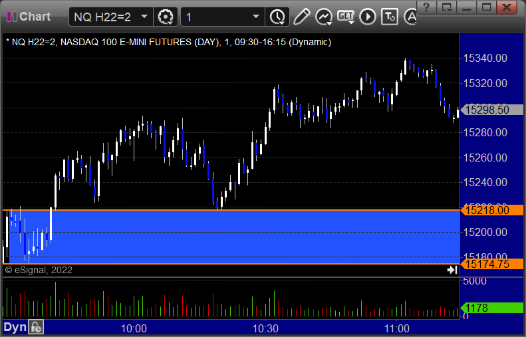Click the 15320.00 price axis label
The image size is (526, 337).
pyautogui.click(x=485, y=83)
